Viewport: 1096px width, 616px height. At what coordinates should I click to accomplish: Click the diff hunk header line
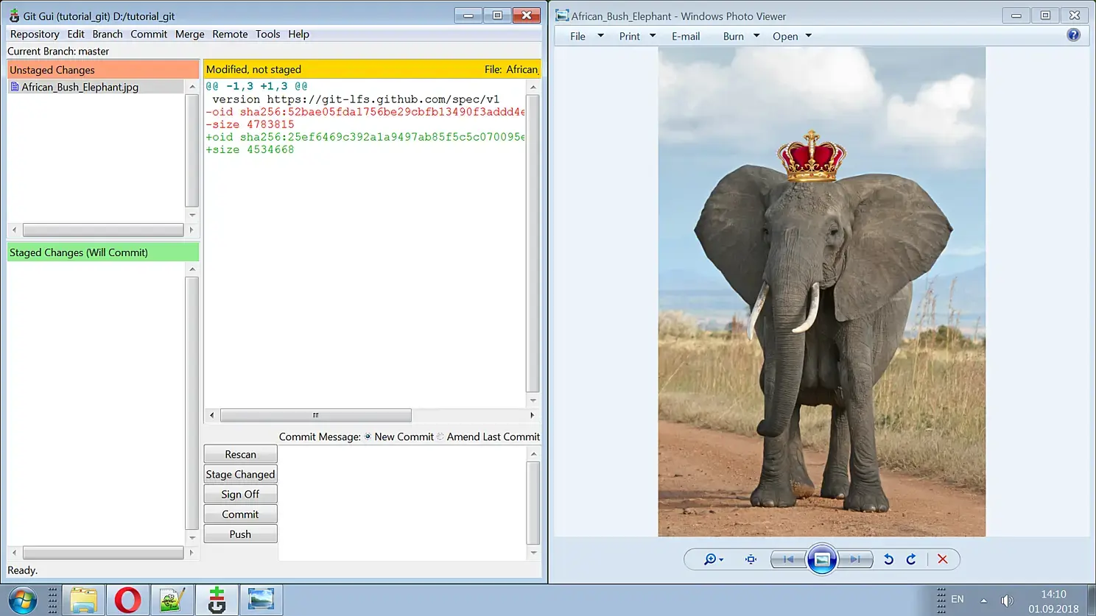click(257, 86)
